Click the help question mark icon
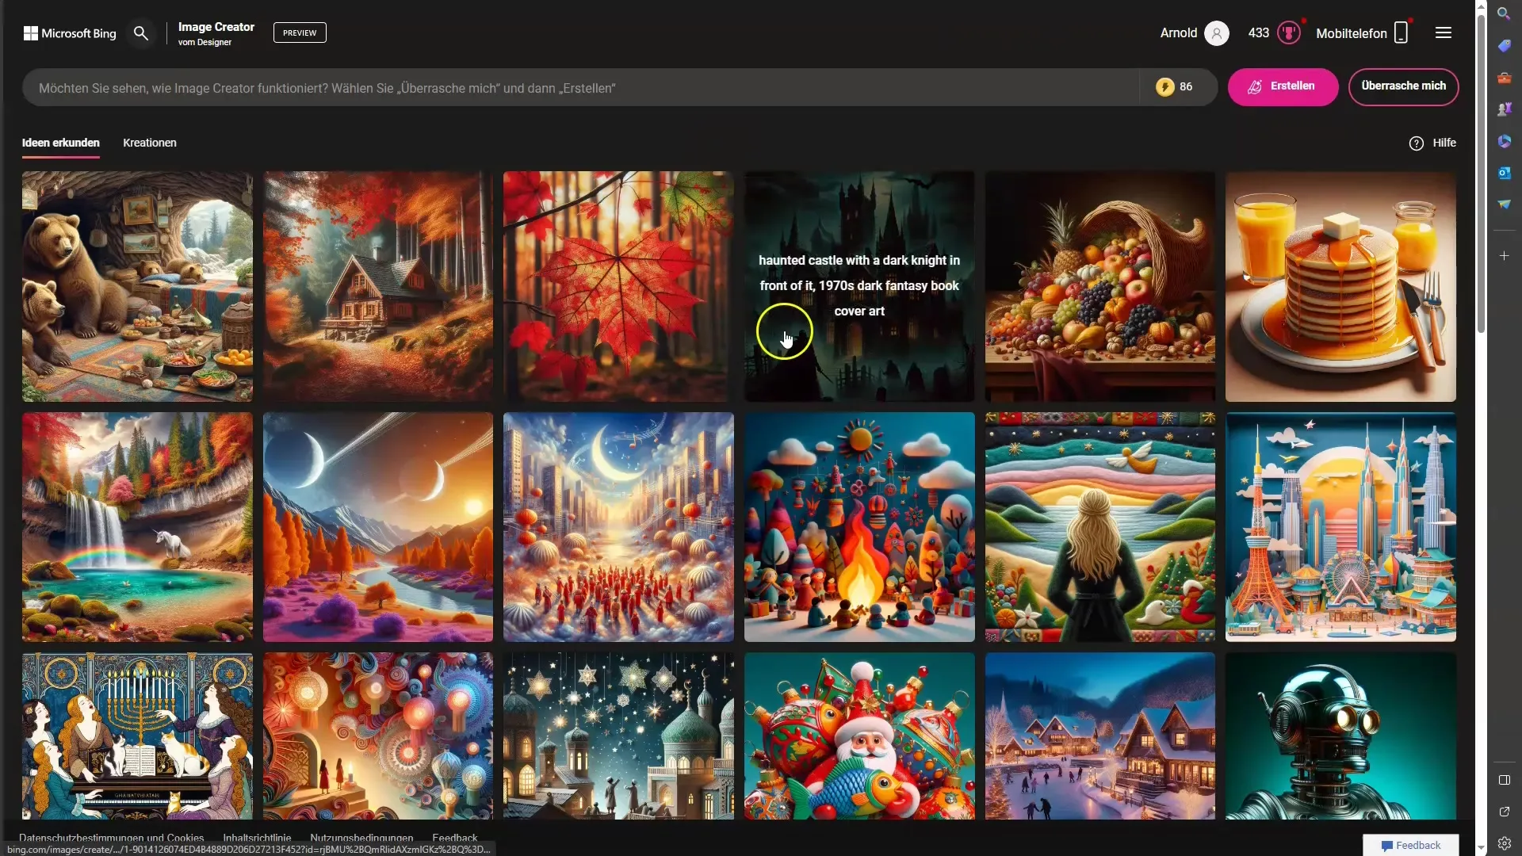This screenshot has width=1522, height=856. tap(1417, 142)
